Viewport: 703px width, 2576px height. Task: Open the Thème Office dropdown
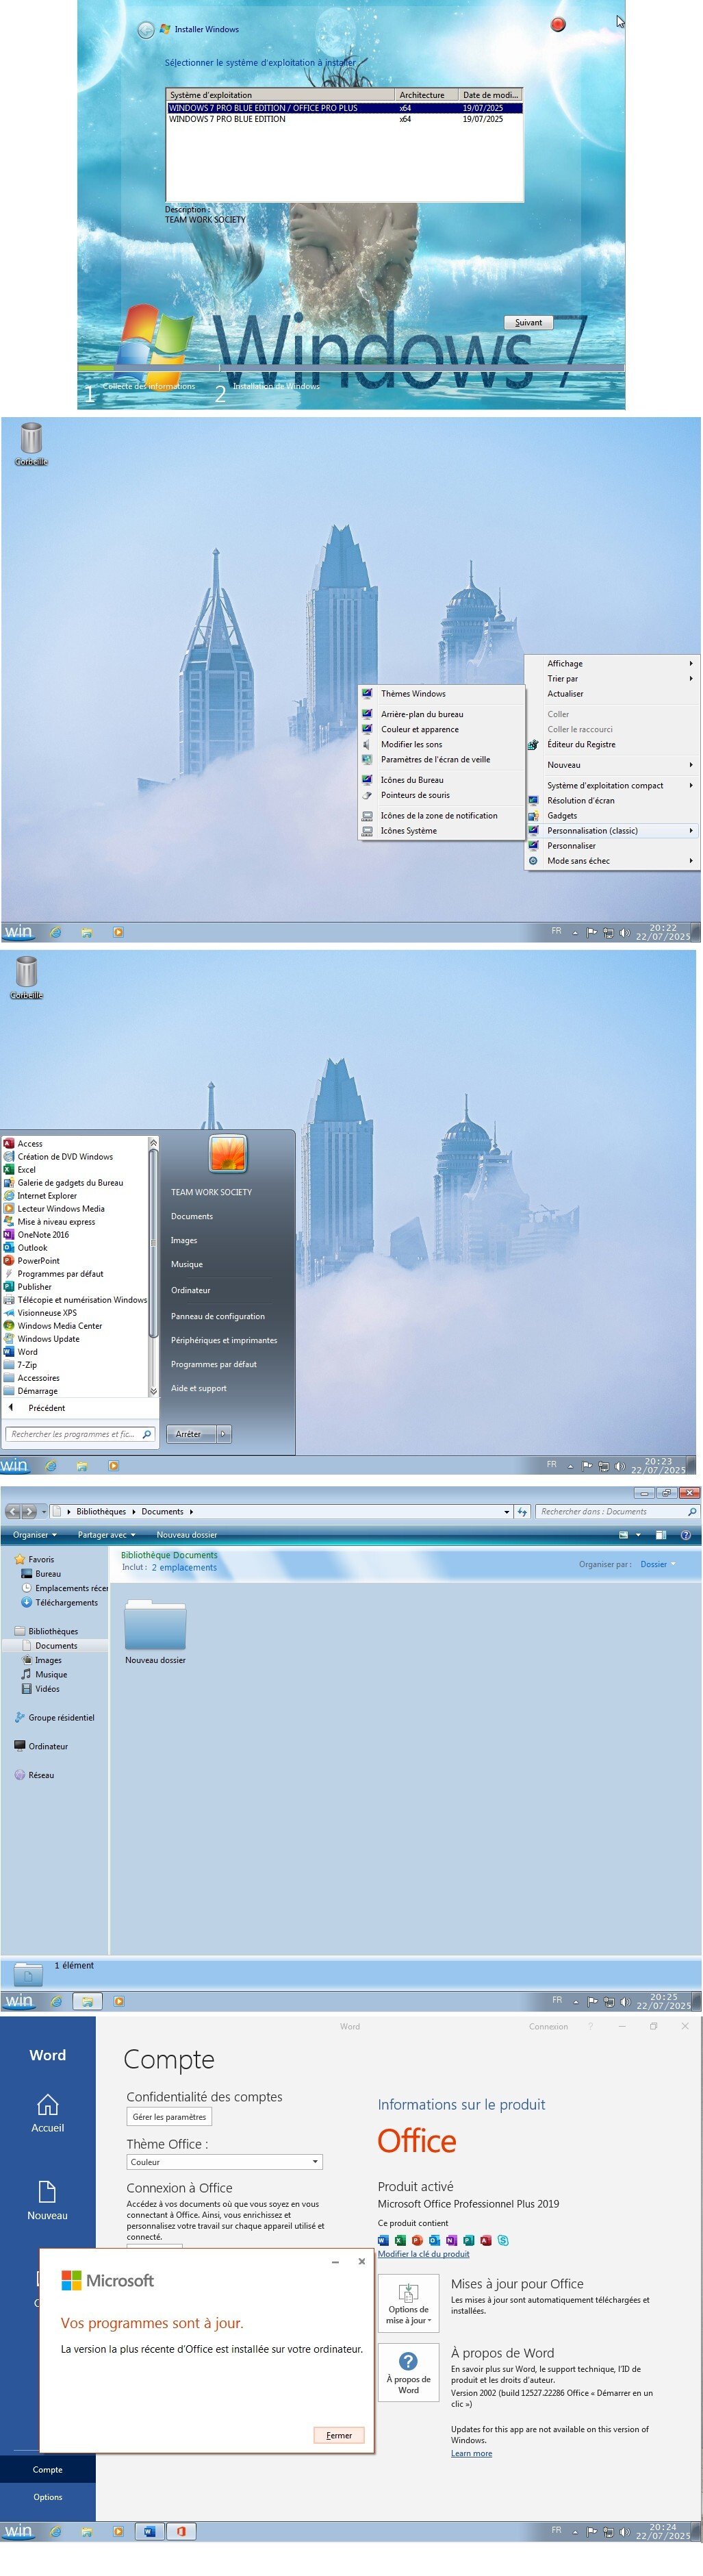[x=224, y=2162]
